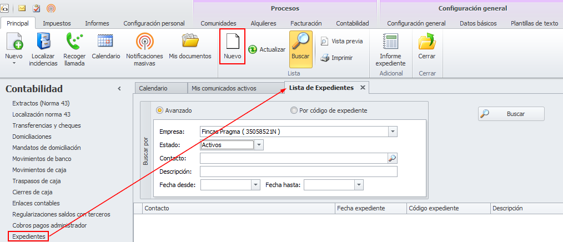
Task: Open Cobros pagos administrador
Action: tap(49, 225)
